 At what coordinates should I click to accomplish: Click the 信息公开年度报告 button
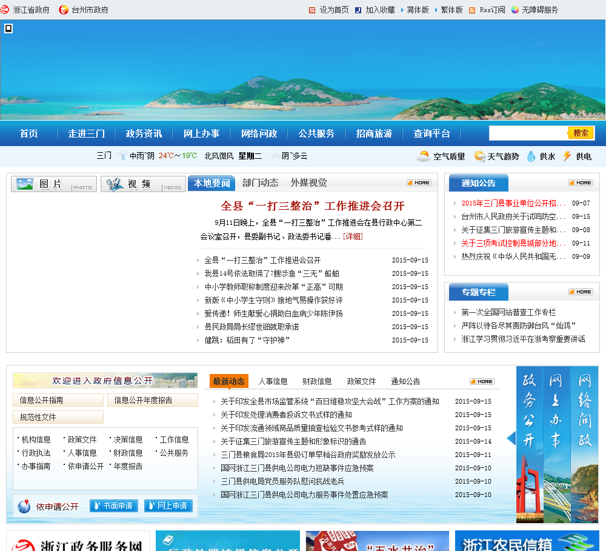pyautogui.click(x=153, y=400)
